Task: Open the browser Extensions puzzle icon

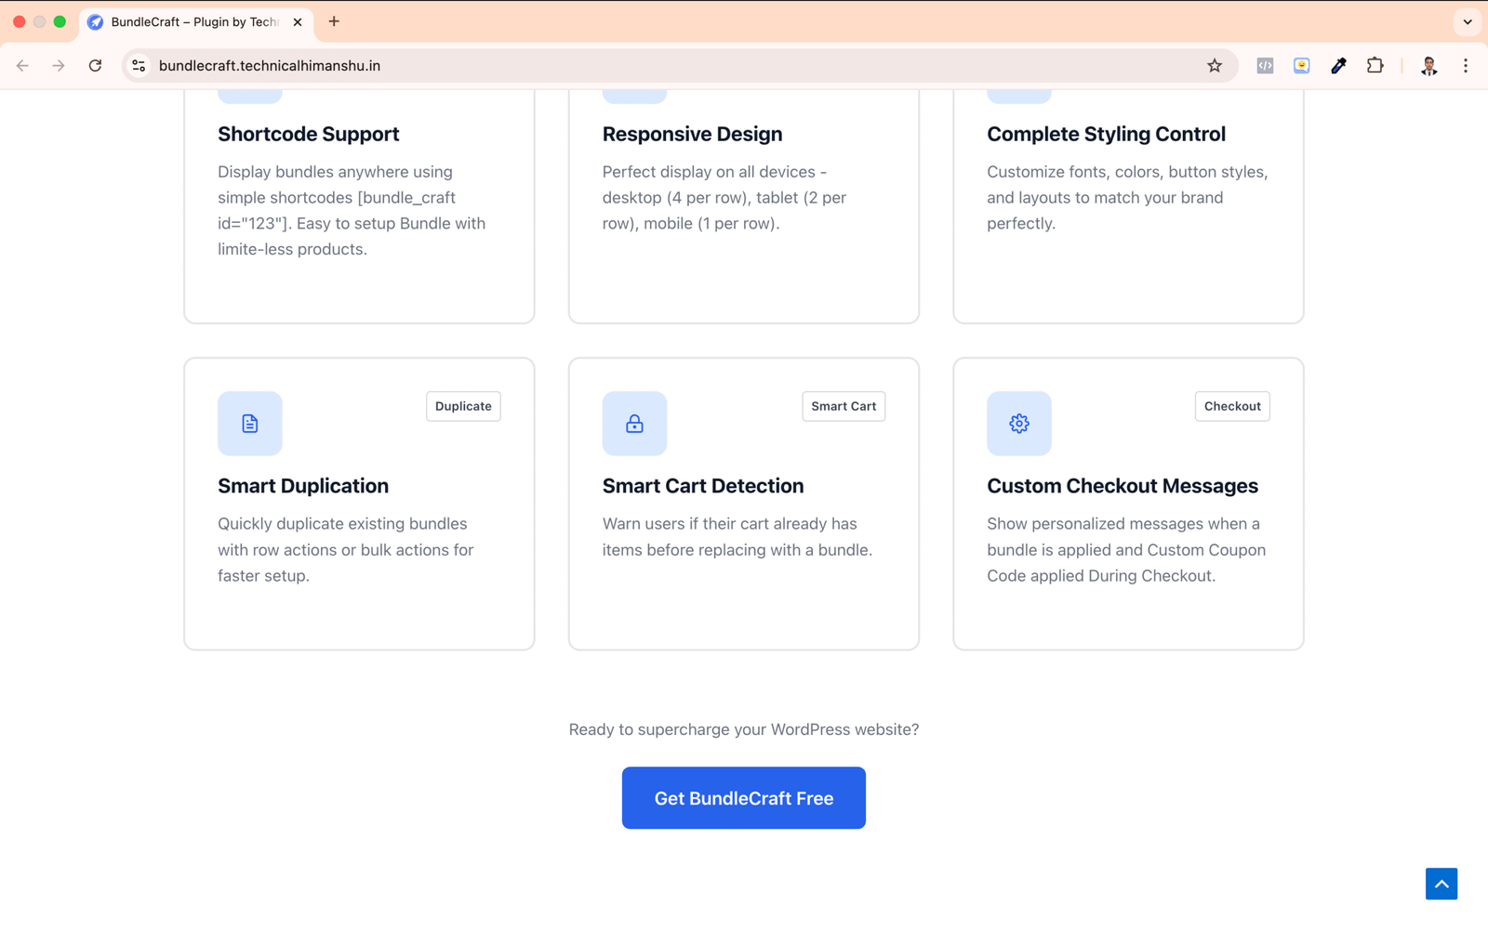Action: (1375, 66)
